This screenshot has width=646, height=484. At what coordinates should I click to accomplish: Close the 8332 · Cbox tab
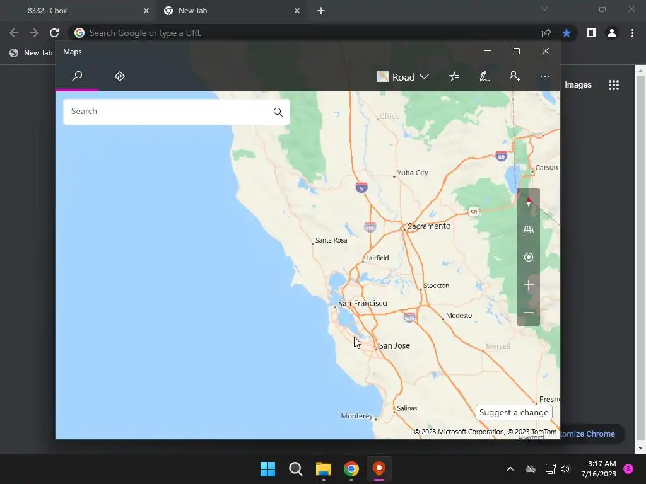tap(146, 11)
